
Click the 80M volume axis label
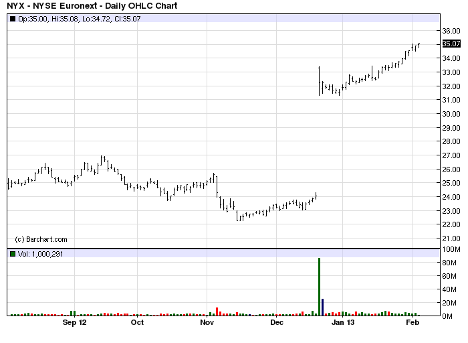449,263
